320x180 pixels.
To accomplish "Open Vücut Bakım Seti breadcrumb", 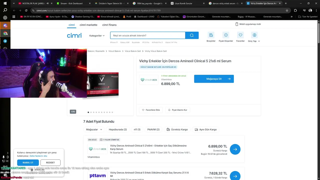I will pyautogui.click(x=133, y=51).
